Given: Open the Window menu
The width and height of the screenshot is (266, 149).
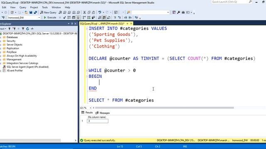Looking at the screenshot, I should point(56,7).
